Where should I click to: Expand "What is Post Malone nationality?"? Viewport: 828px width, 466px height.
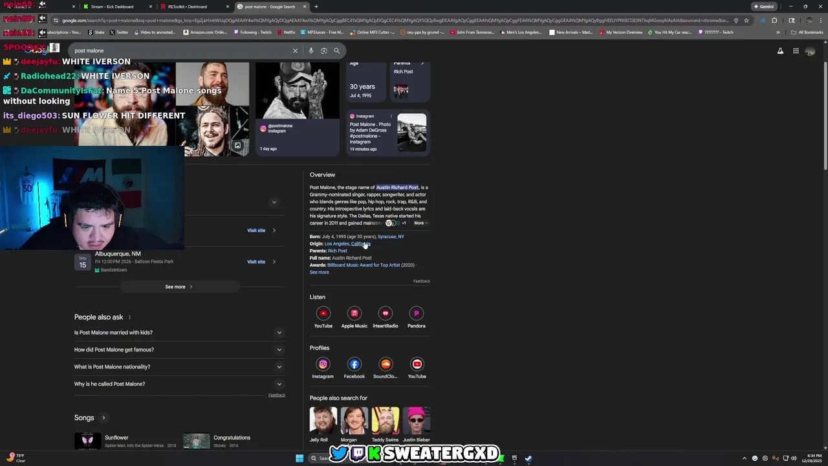click(179, 367)
